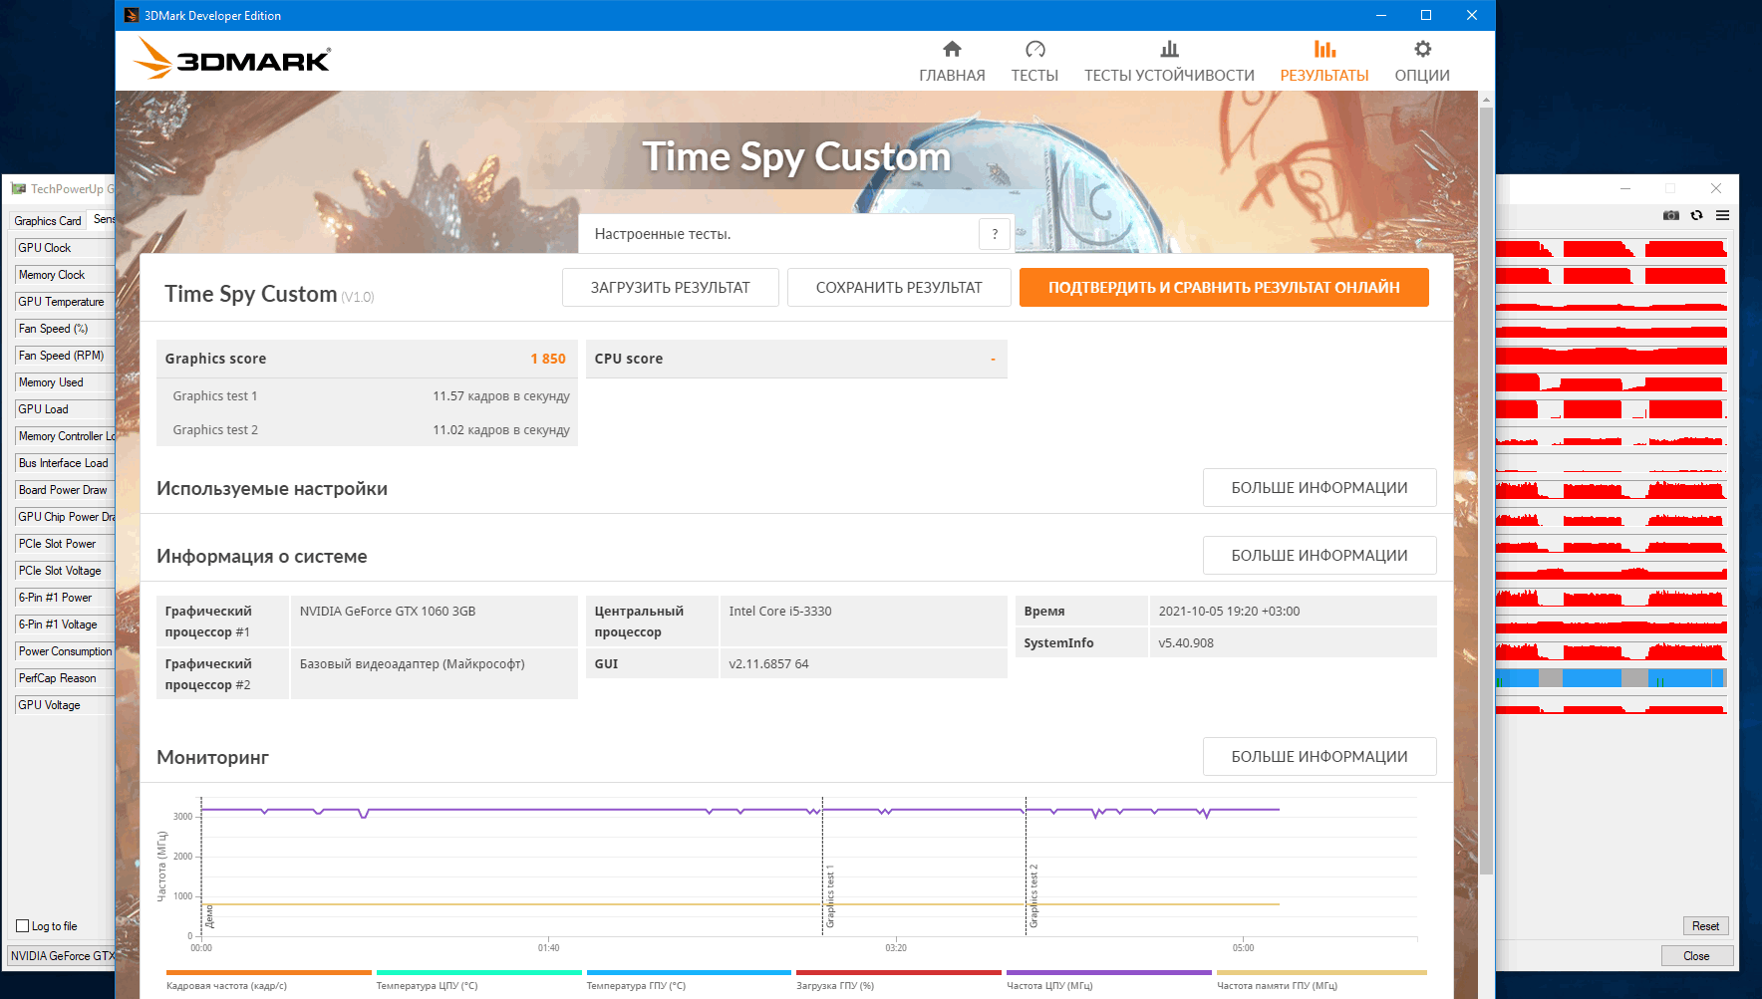1762x999 pixels.
Task: Click the 3DMark vertical scrollbar thumb
Action: click(x=1486, y=491)
